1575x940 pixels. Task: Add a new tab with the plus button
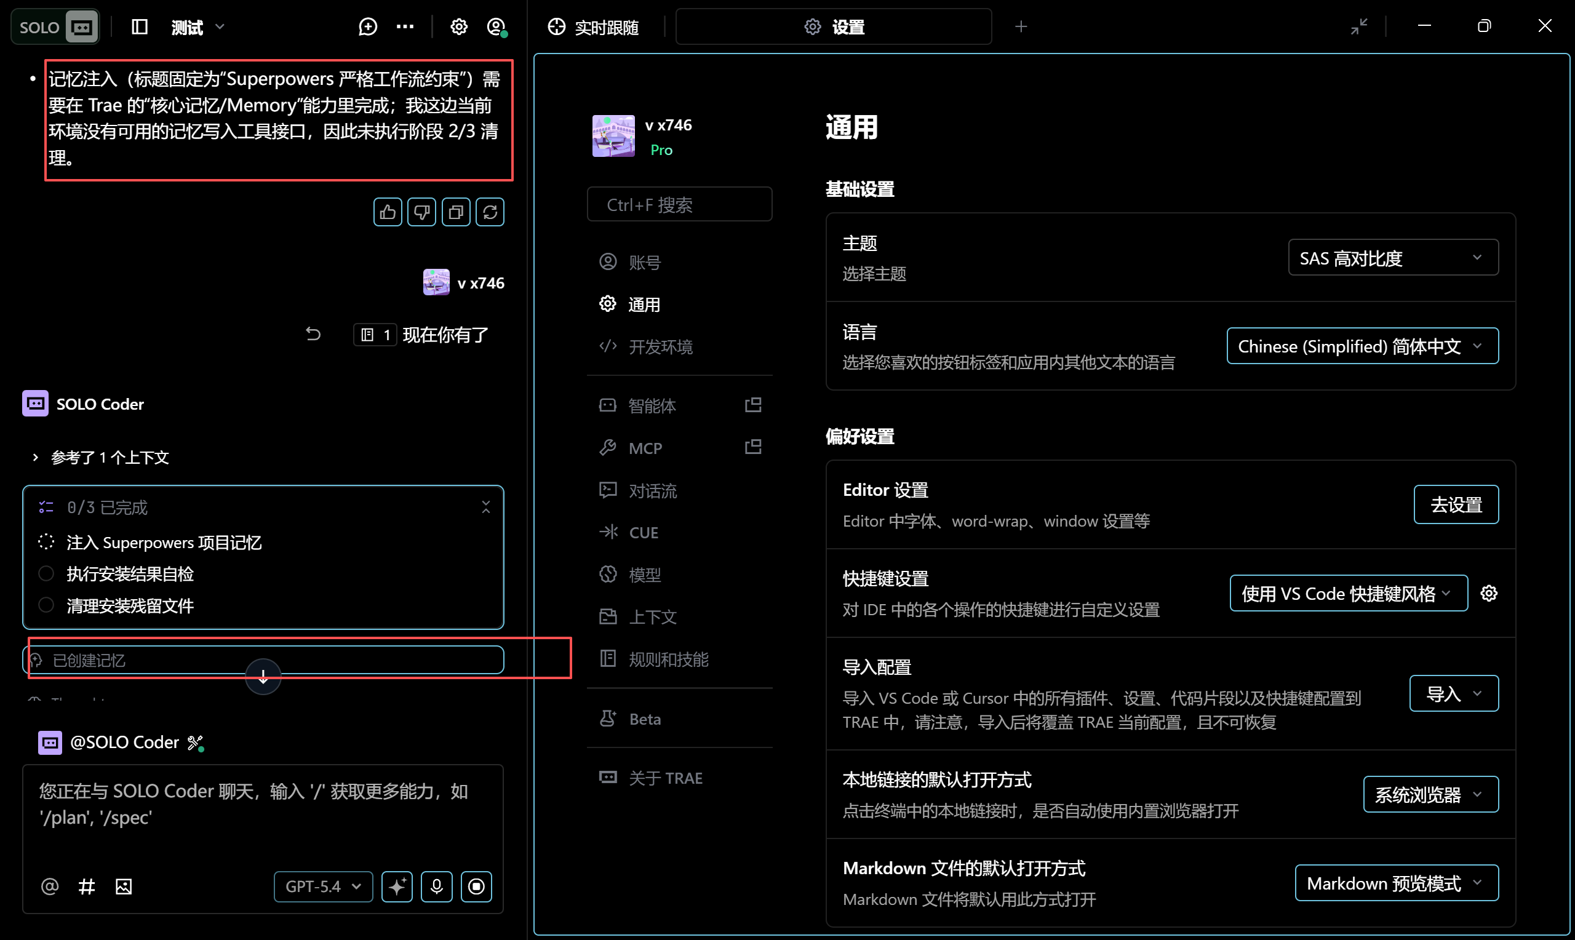[x=1021, y=26]
